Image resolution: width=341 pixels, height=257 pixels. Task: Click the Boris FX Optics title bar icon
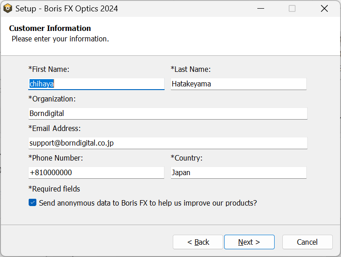tap(8, 9)
